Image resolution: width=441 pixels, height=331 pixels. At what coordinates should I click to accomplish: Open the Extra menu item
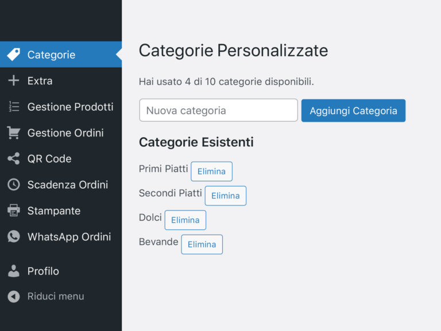(x=61, y=81)
